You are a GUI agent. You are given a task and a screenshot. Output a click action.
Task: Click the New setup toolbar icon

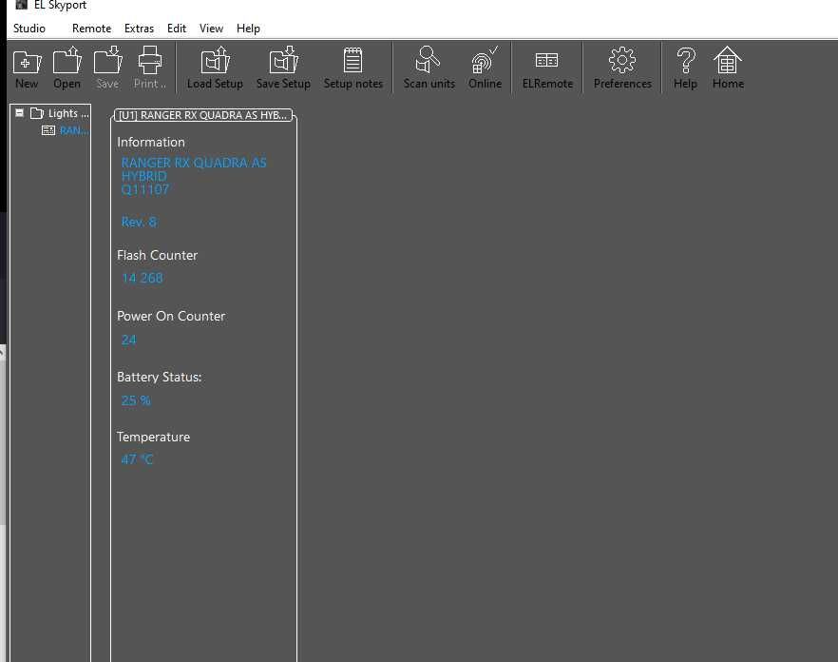coord(27,68)
